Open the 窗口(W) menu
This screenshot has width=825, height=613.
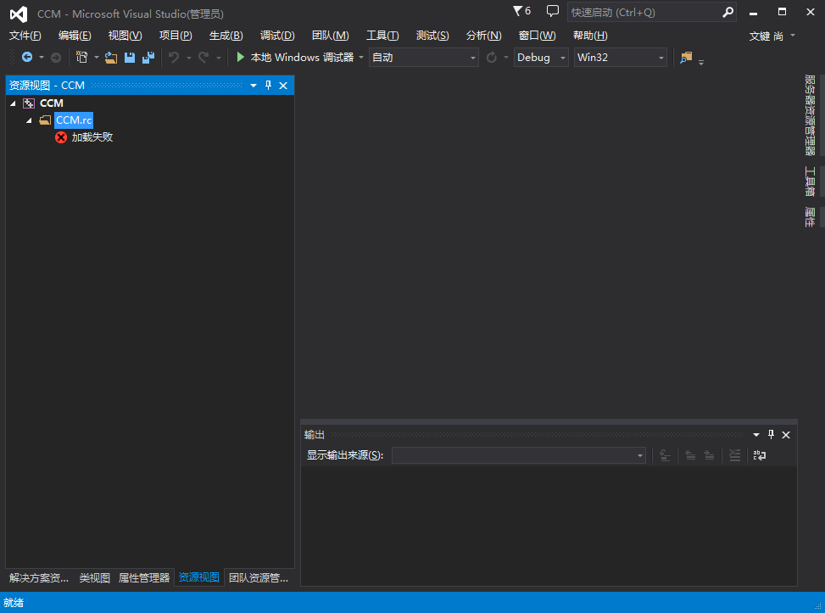click(x=538, y=36)
